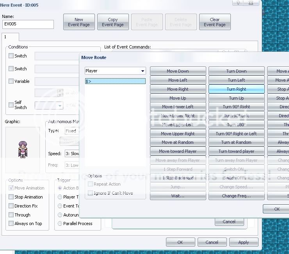
Task: Check the Direction Fix option
Action: pyautogui.click(x=11, y=206)
